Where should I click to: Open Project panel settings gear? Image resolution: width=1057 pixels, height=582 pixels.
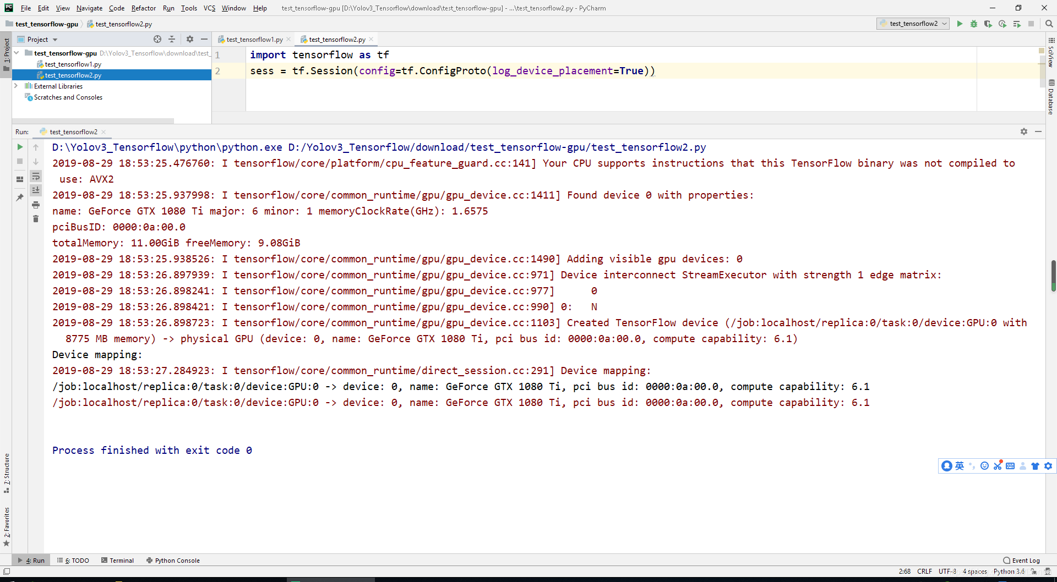click(190, 39)
